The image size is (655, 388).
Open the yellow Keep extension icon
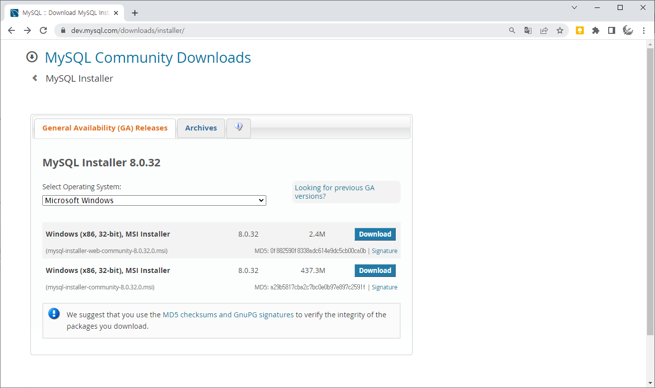580,30
